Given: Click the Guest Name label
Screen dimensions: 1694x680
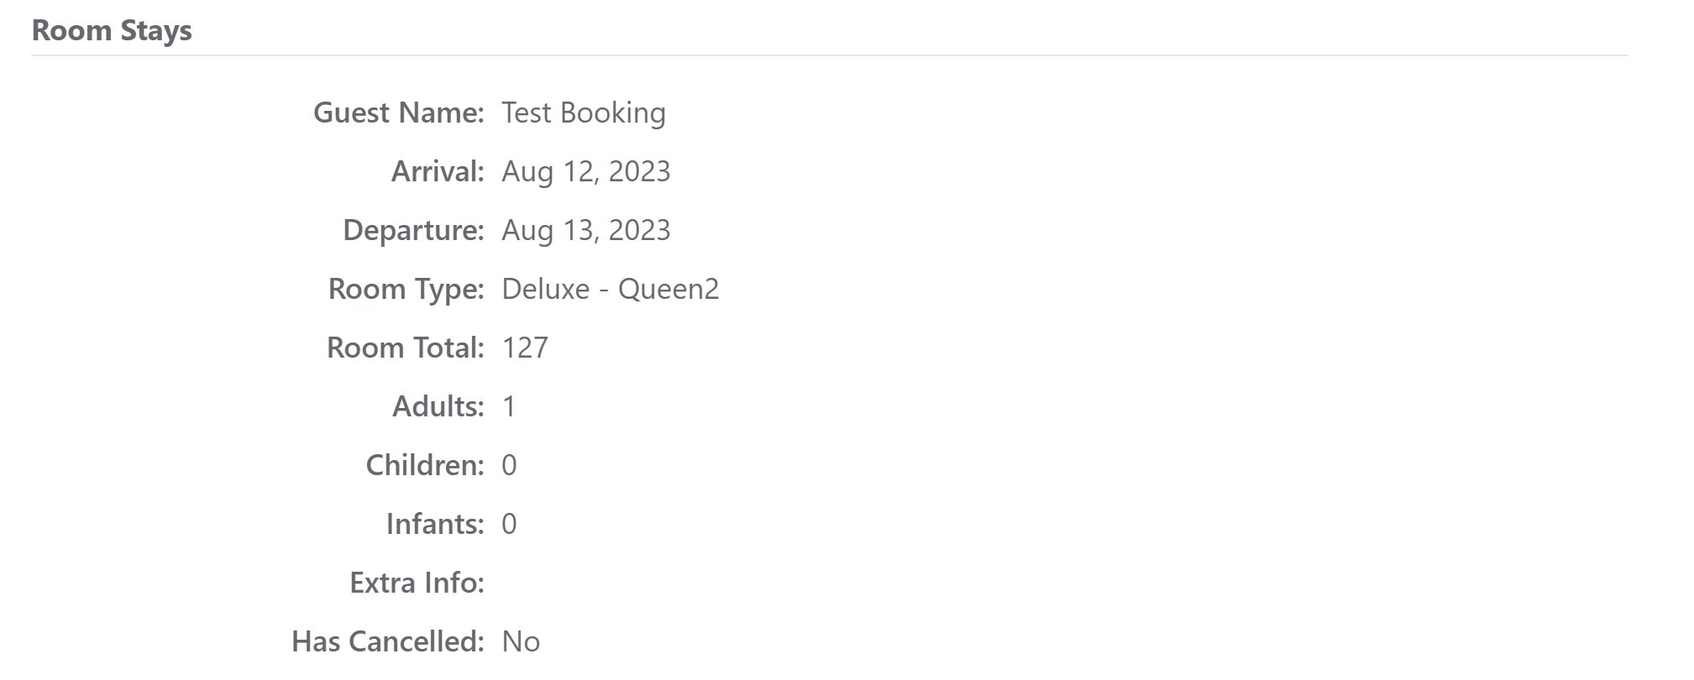Looking at the screenshot, I should click(399, 112).
